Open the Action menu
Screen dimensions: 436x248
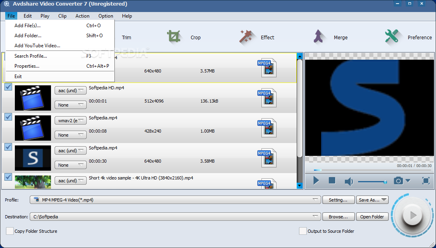82,16
